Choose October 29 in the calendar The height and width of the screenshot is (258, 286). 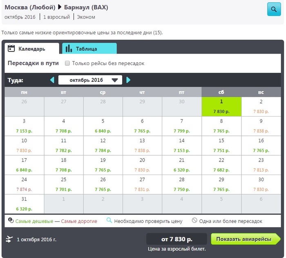click(221, 184)
